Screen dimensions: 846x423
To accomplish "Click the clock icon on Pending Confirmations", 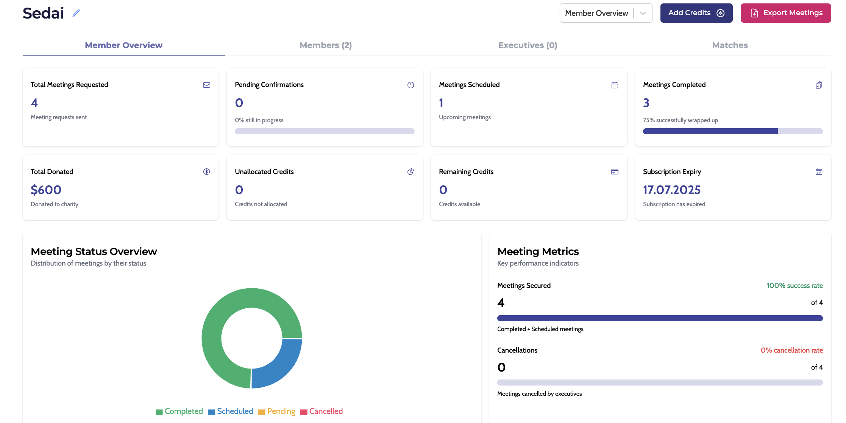I will point(411,85).
